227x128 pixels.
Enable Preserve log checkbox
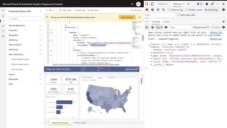pos(169,10)
